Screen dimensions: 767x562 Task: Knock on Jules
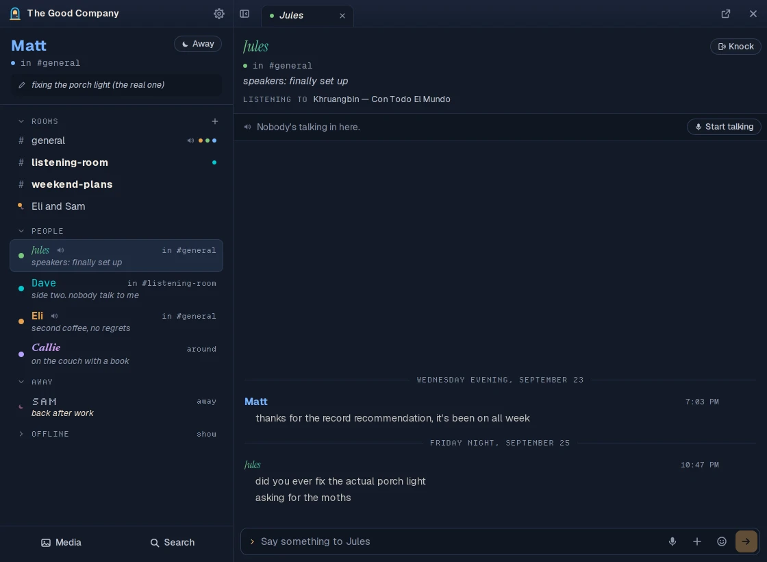[x=735, y=47]
